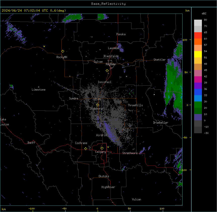Screen dimensions: 217x212
Task: Select the Blackfalds label
Action: [x=111, y=56]
